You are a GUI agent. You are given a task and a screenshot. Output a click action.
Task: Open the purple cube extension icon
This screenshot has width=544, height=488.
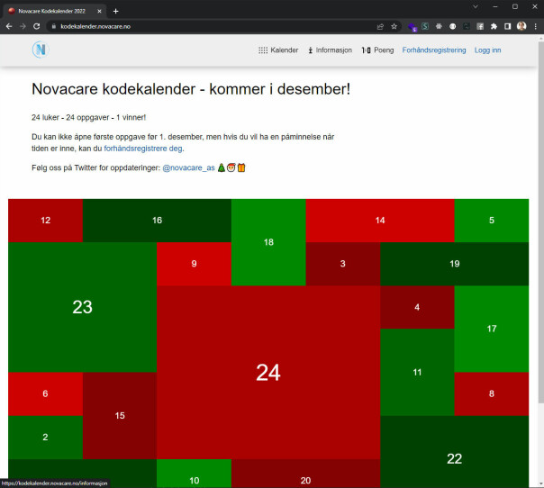413,27
